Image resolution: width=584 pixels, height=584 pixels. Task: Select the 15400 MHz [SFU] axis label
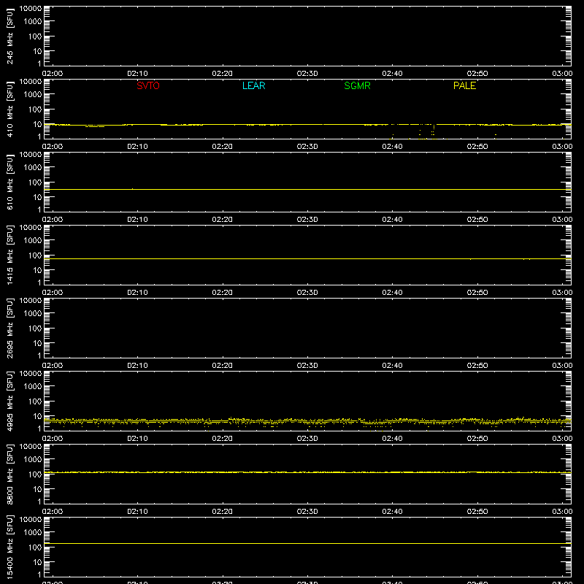[9, 547]
